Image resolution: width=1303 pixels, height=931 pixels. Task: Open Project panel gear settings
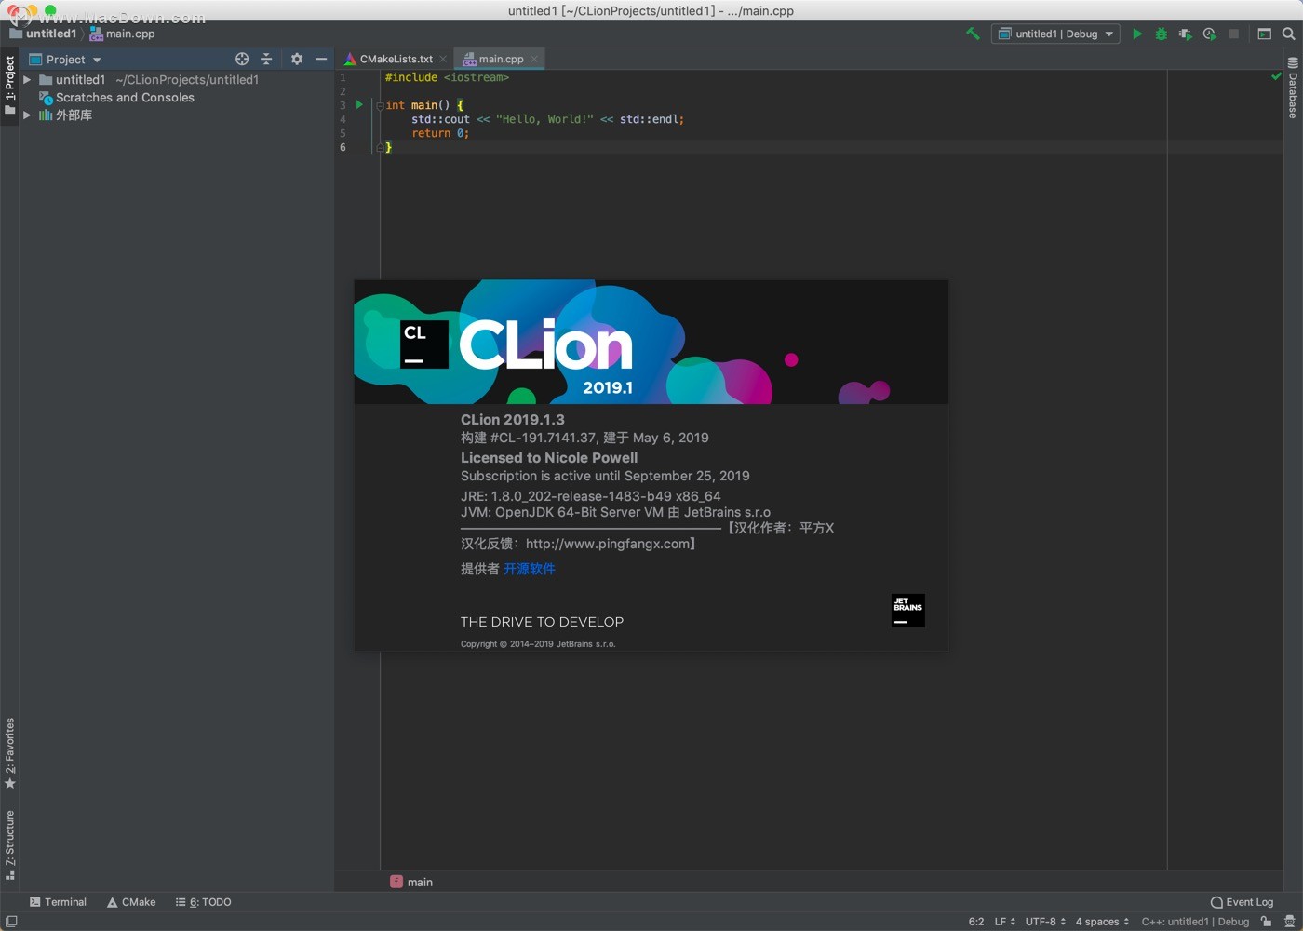(297, 59)
